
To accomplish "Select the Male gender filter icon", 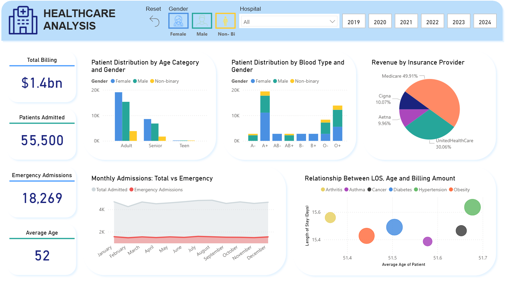I will click(x=202, y=21).
